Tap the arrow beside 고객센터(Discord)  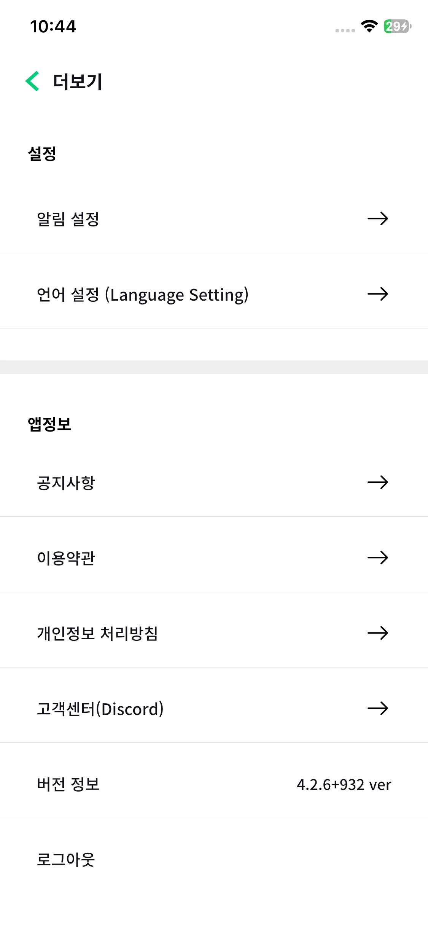coord(377,708)
